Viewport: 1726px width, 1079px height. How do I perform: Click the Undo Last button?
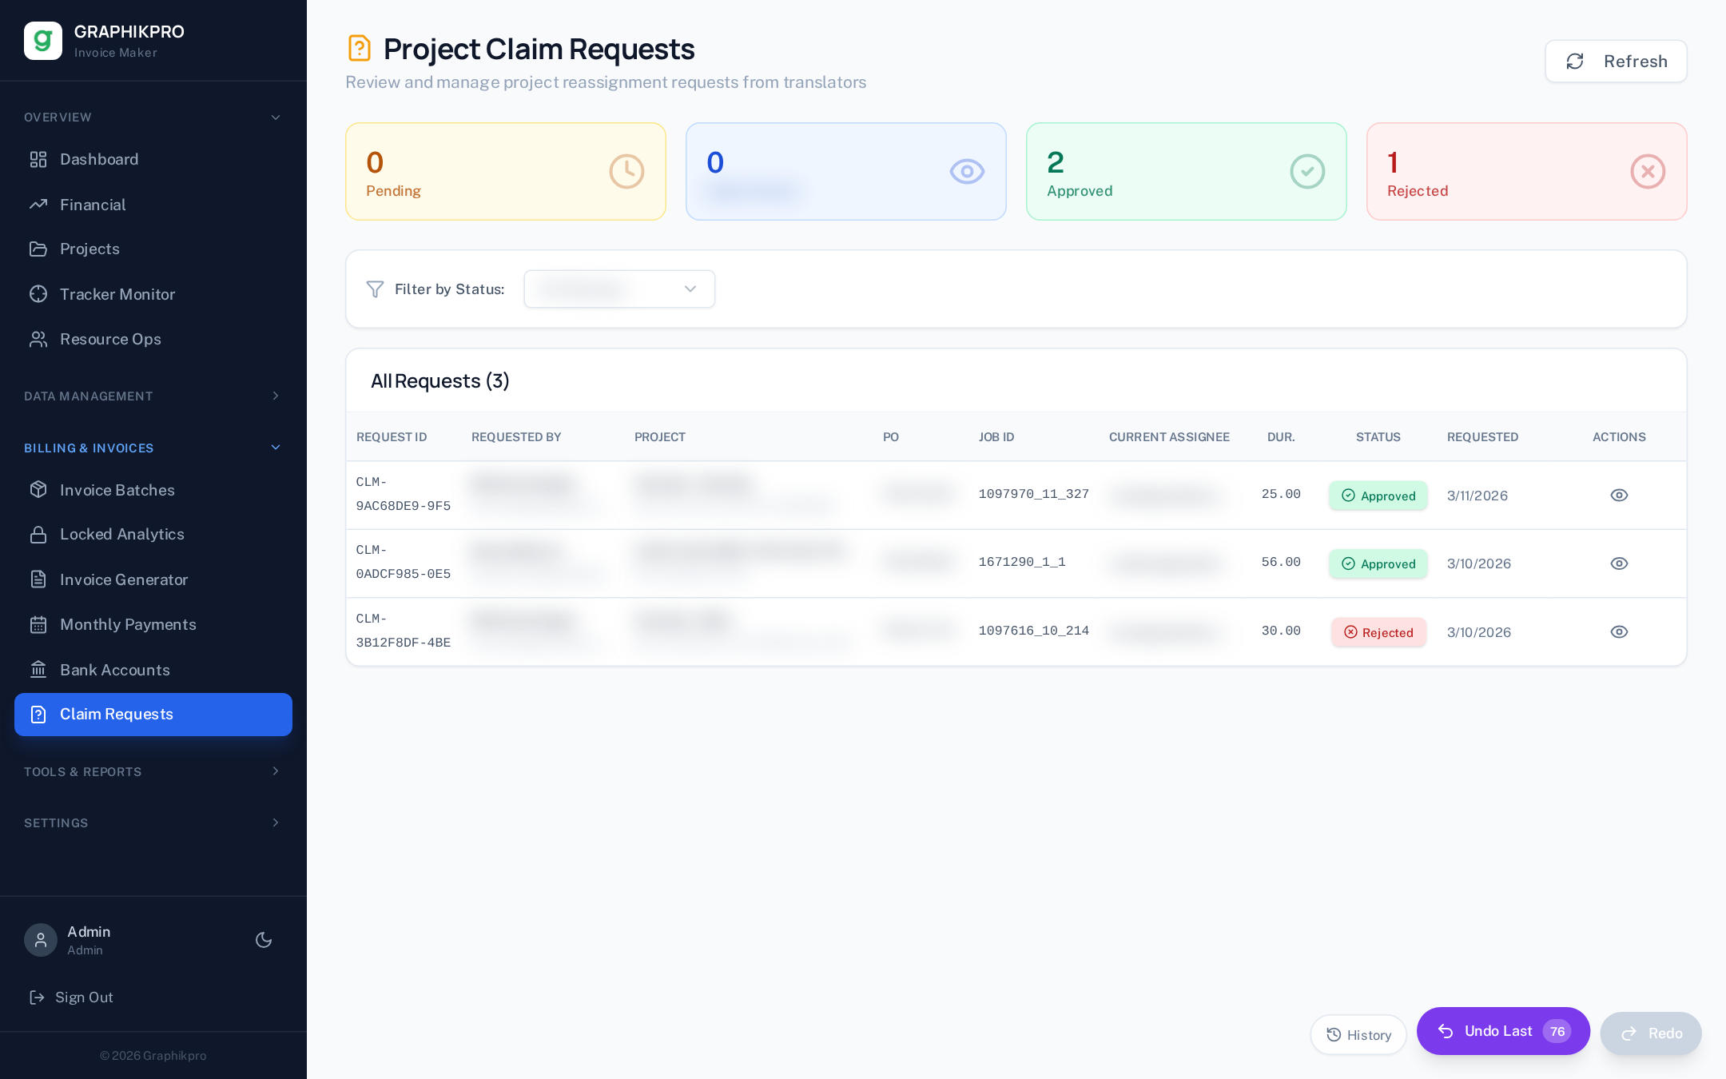click(1503, 1031)
